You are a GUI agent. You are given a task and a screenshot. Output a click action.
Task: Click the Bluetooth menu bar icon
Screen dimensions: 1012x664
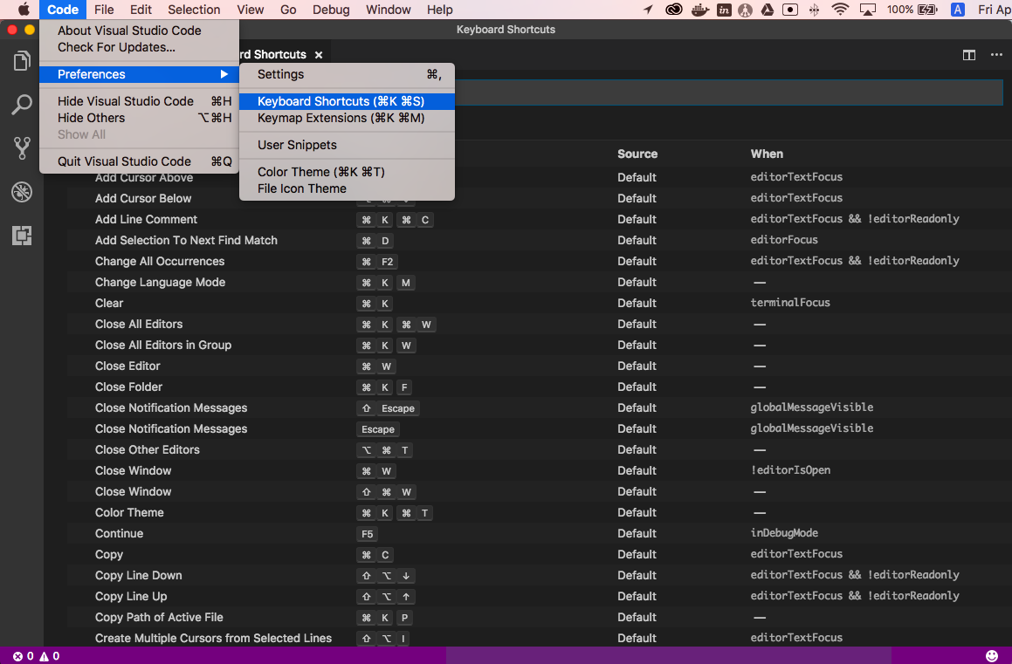click(815, 9)
